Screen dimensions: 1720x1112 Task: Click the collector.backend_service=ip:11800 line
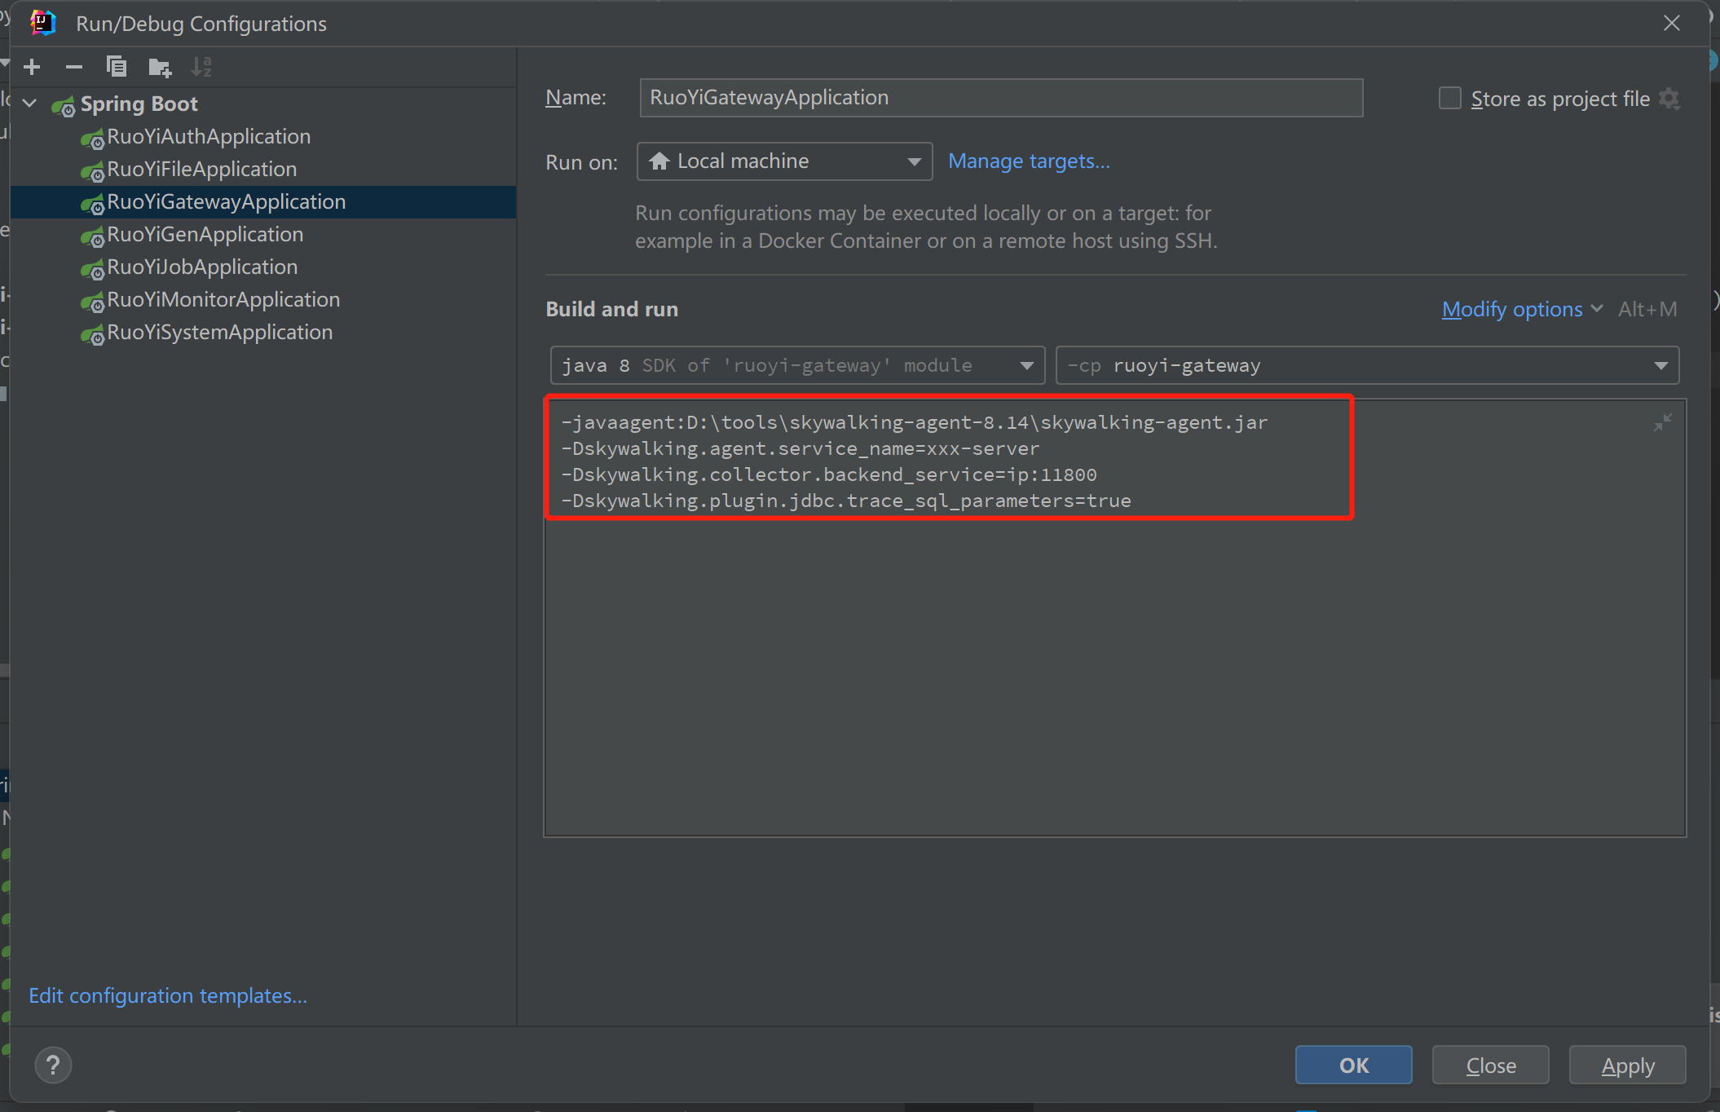click(828, 474)
